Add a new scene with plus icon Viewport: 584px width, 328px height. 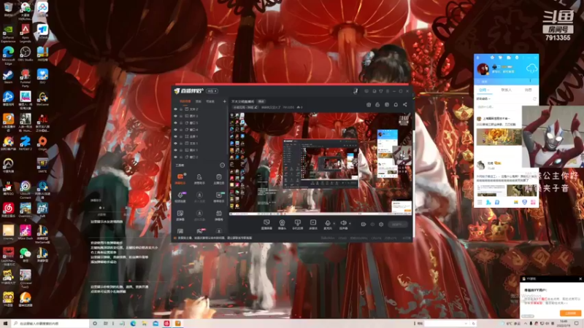(224, 101)
